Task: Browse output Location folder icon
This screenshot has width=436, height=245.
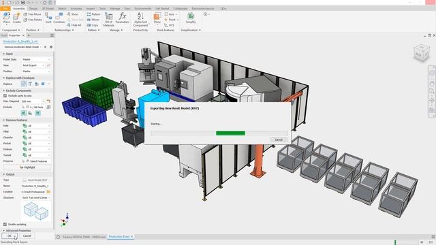Action: click(x=48, y=192)
